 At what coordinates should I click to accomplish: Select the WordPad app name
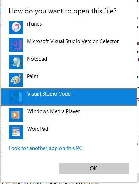pyautogui.click(x=38, y=129)
